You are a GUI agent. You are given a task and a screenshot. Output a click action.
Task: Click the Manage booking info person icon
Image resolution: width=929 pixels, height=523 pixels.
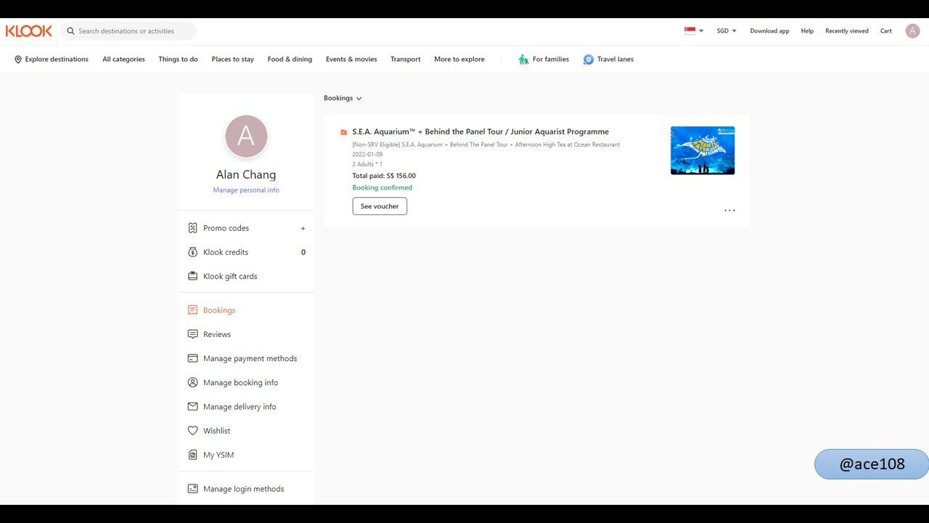192,382
